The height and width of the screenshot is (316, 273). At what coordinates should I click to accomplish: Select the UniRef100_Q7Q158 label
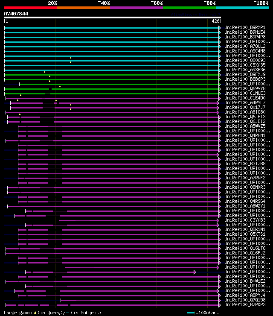coord(245,300)
